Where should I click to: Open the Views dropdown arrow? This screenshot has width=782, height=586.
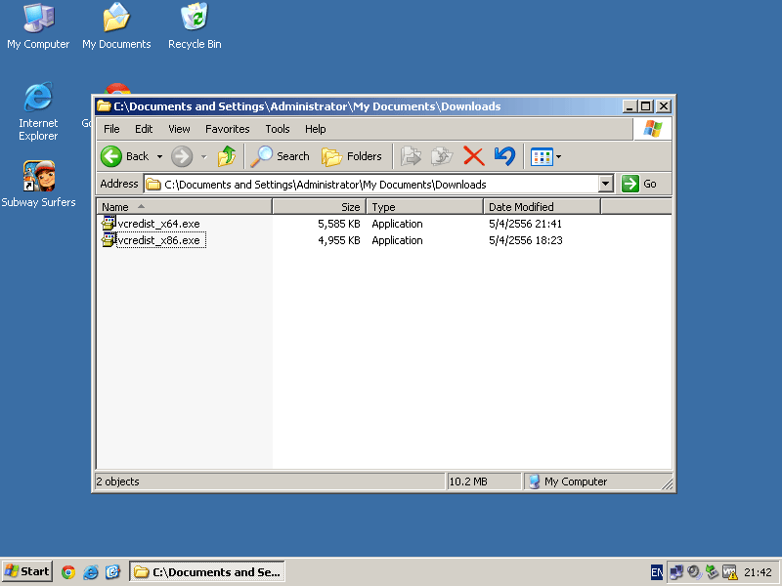tap(558, 157)
